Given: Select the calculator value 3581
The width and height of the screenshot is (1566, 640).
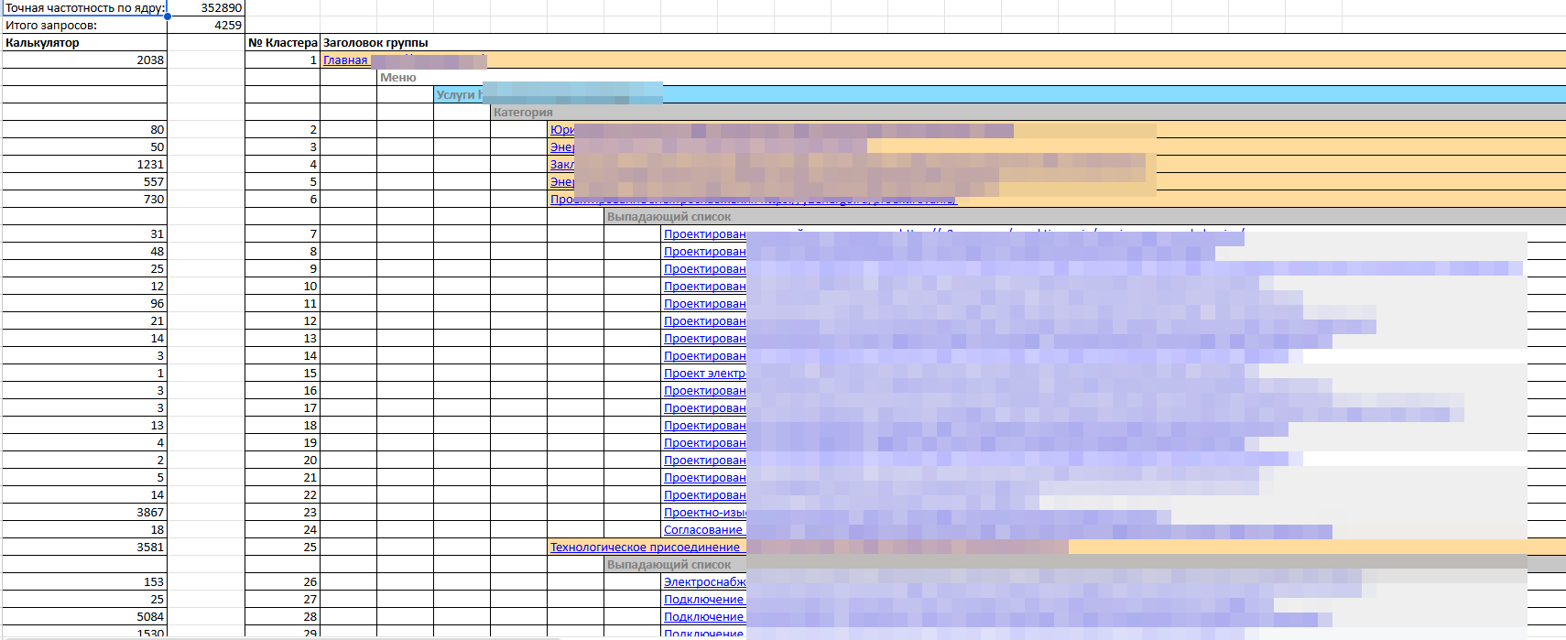Looking at the screenshot, I should point(85,548).
